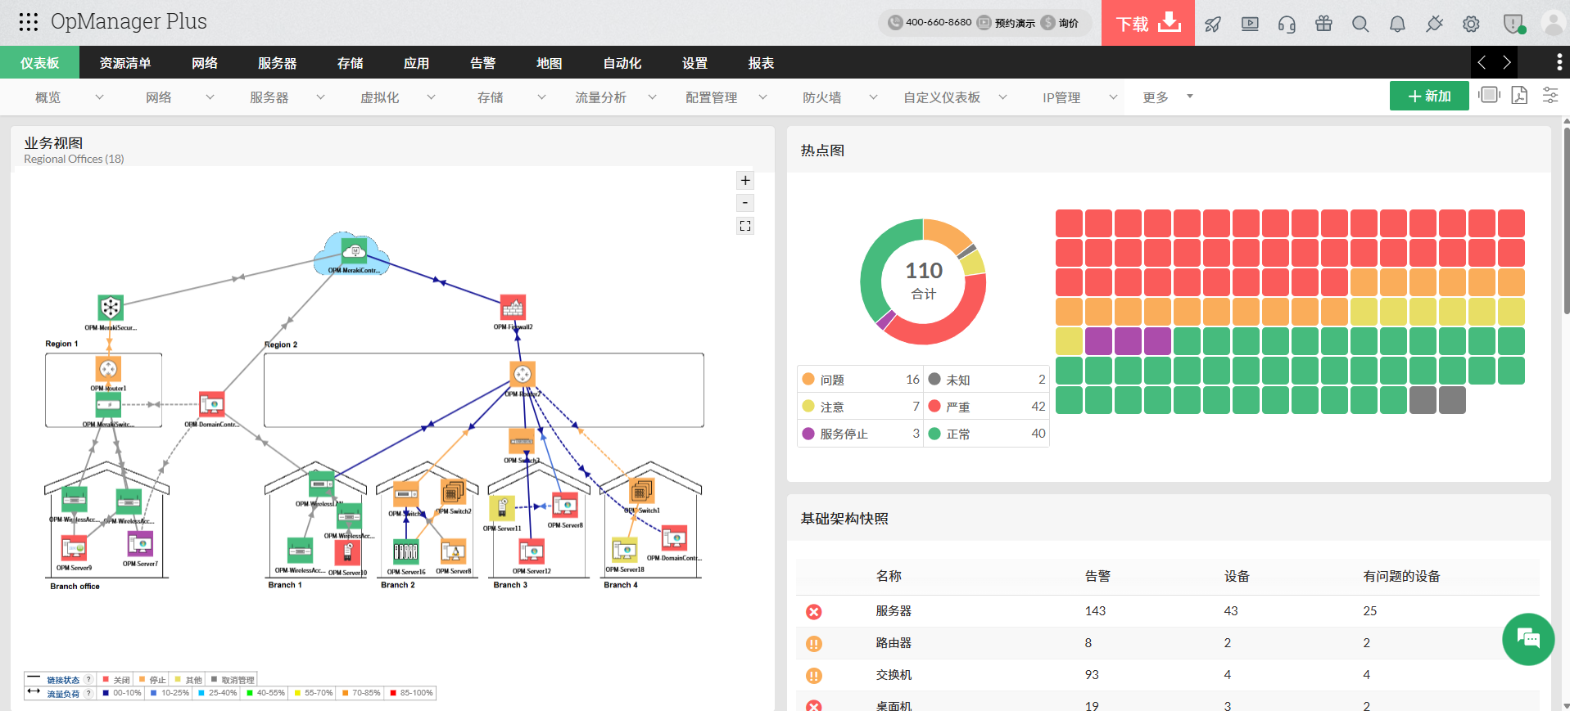Click the OPM MerakiContr cloud node
Image resolution: width=1570 pixels, height=711 pixels.
tap(353, 251)
